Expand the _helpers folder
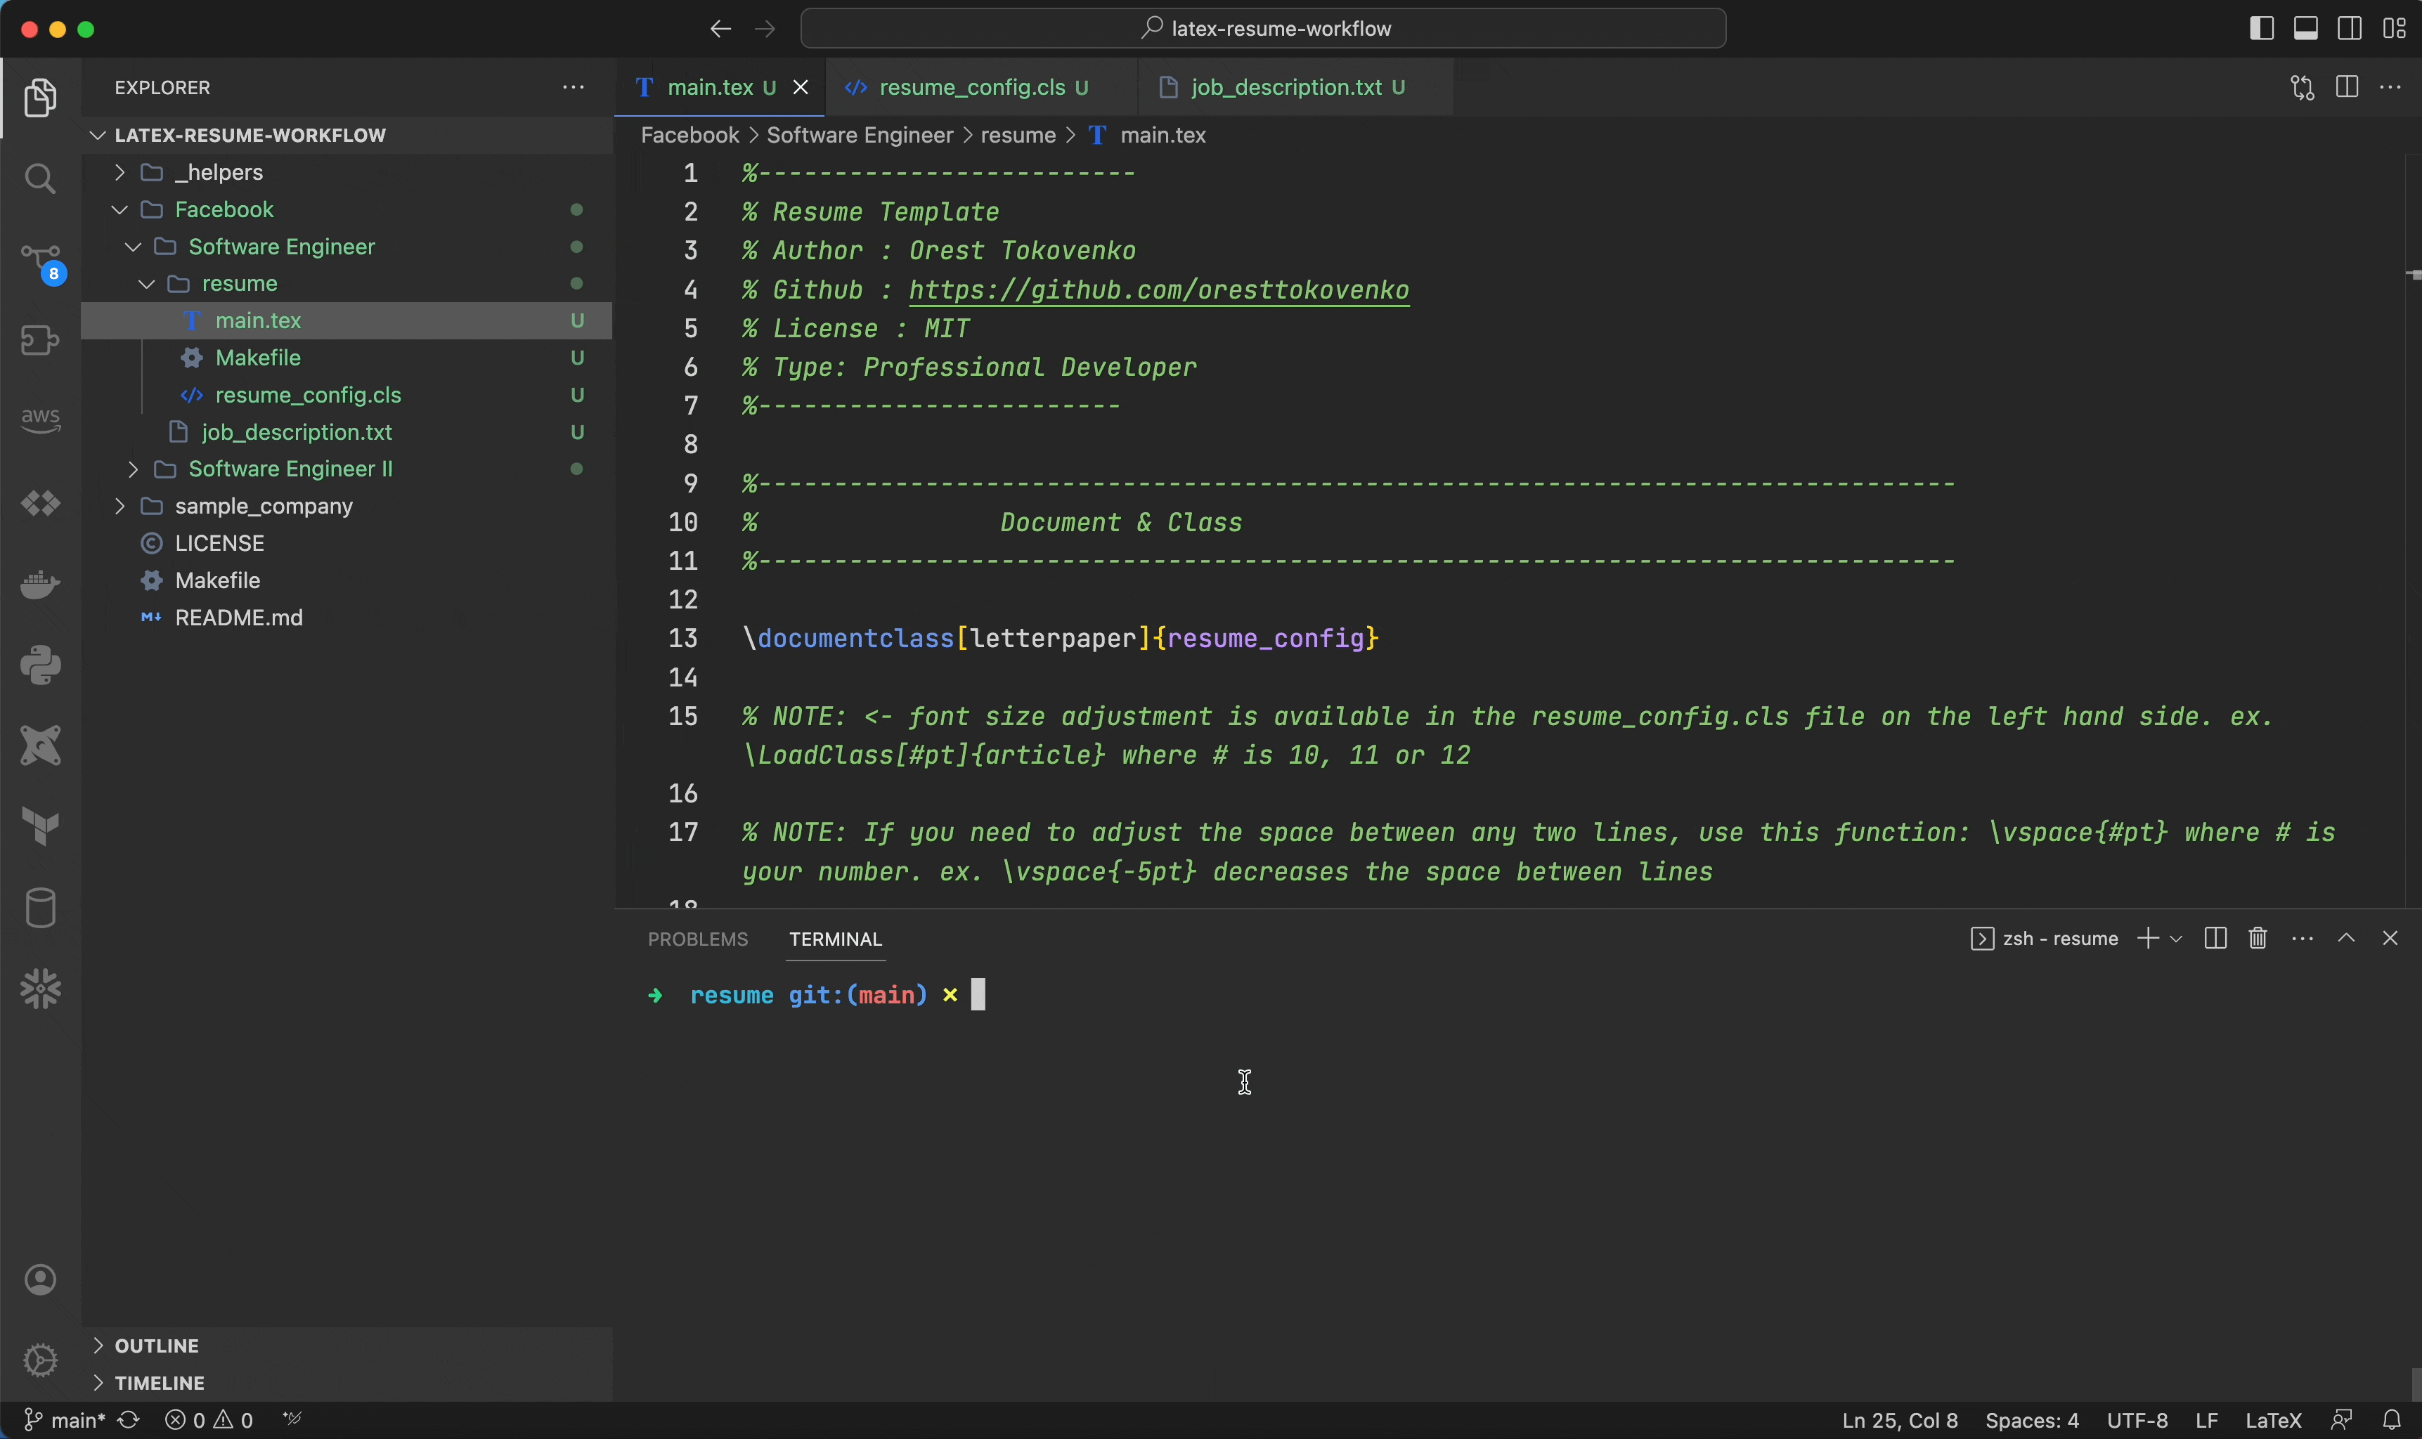The width and height of the screenshot is (2422, 1439). point(119,171)
